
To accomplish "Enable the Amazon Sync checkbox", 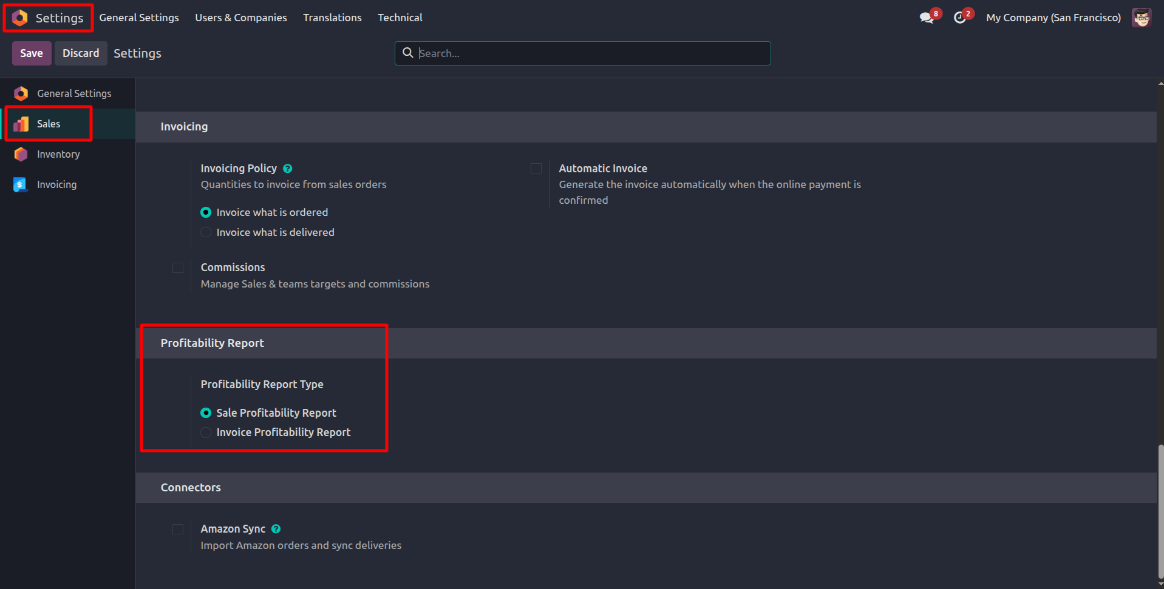I will coord(178,529).
